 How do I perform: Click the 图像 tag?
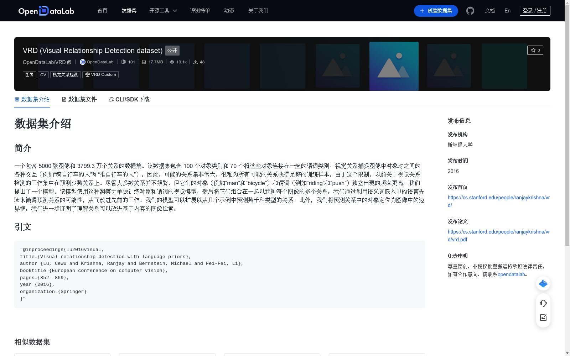pyautogui.click(x=30, y=75)
